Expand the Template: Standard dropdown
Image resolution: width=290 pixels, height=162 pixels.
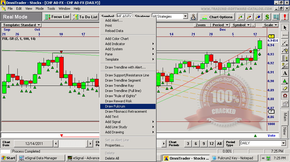coord(22,25)
